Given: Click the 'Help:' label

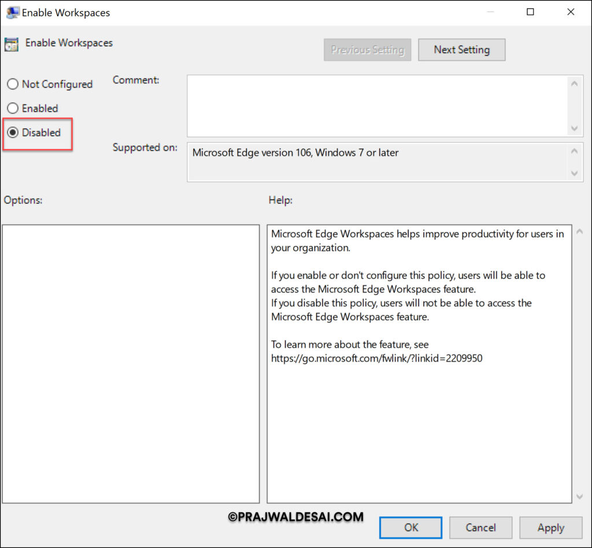Looking at the screenshot, I should [x=280, y=200].
